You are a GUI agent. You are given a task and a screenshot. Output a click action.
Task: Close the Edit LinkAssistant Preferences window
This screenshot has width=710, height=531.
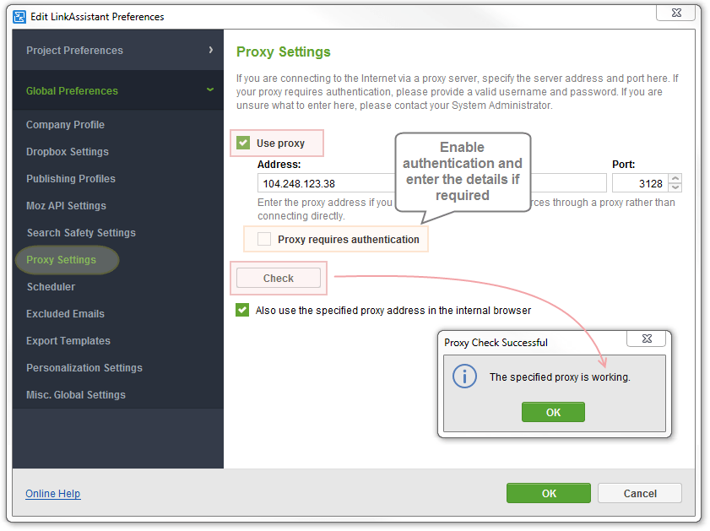(x=676, y=14)
